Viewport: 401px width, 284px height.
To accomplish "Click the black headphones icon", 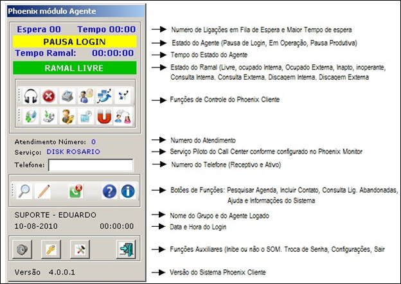I will (31, 96).
